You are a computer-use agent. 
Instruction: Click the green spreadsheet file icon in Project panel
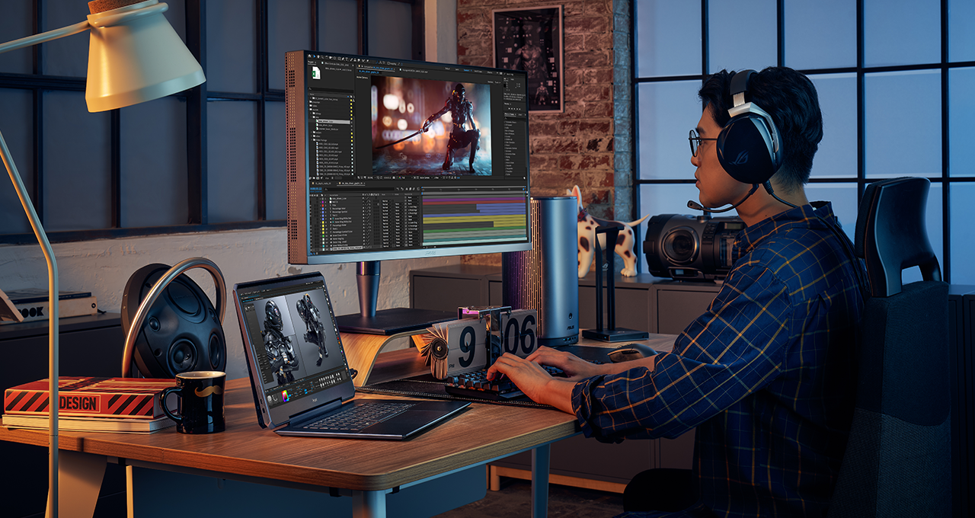click(x=315, y=72)
